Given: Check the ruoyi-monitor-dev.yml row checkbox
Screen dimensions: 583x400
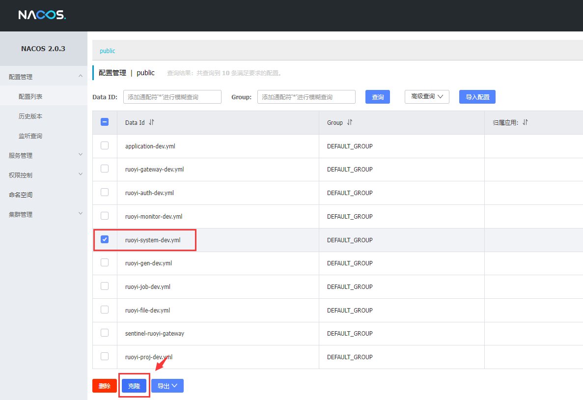Looking at the screenshot, I should [105, 216].
